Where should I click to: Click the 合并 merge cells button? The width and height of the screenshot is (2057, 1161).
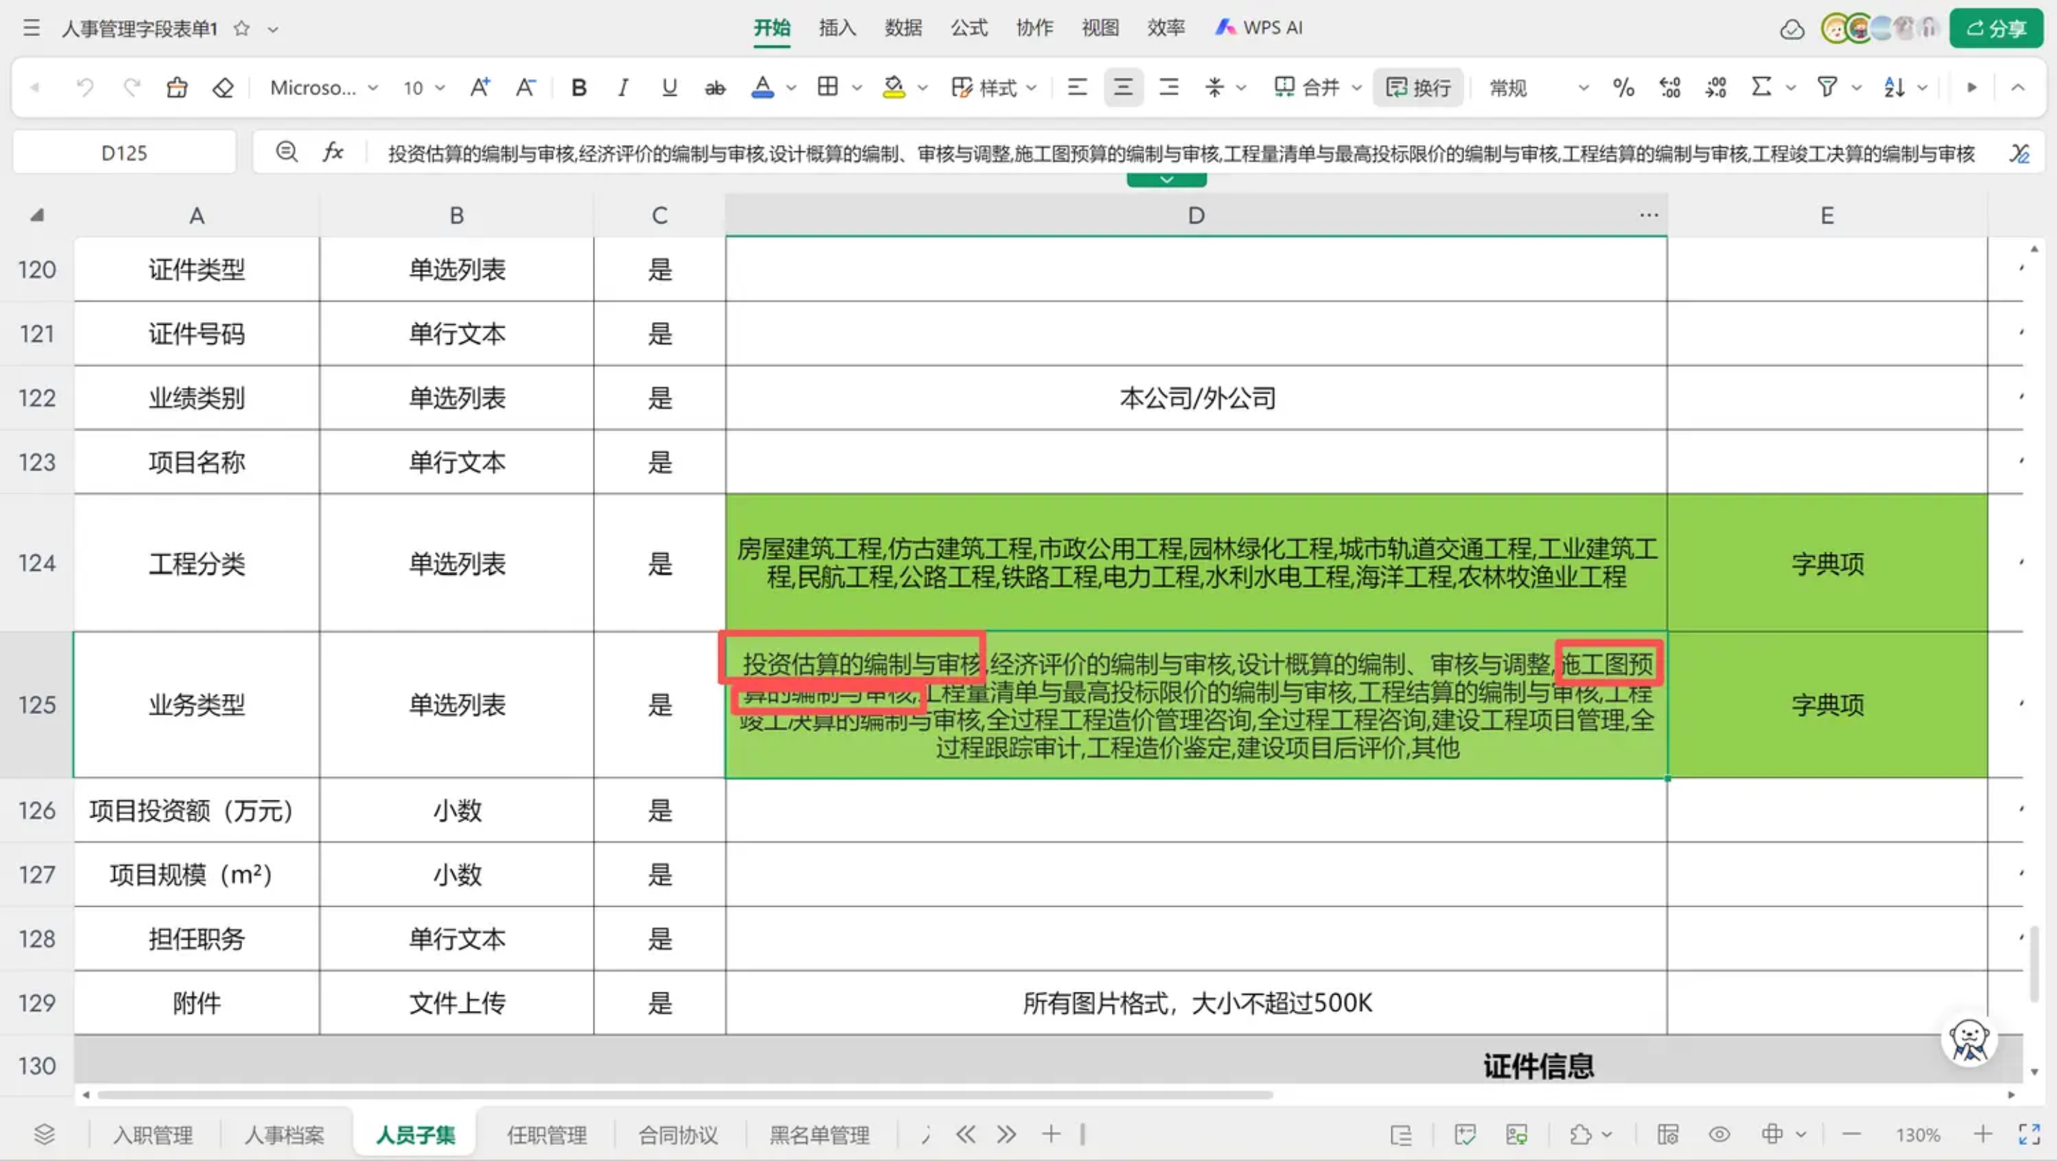point(1310,87)
